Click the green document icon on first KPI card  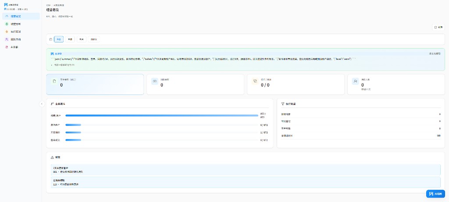tap(54, 81)
